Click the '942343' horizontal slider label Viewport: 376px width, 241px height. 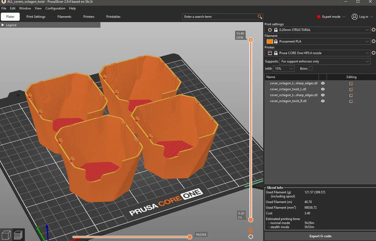coord(201,234)
